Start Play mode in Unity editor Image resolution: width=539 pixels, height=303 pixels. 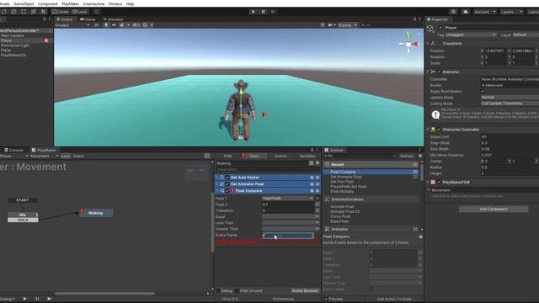(253, 12)
